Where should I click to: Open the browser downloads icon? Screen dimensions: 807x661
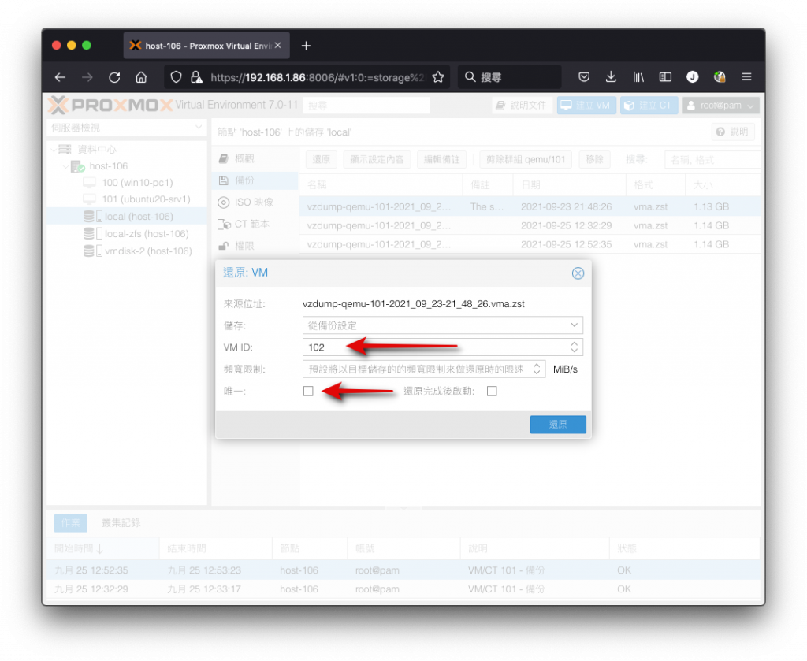tap(611, 77)
